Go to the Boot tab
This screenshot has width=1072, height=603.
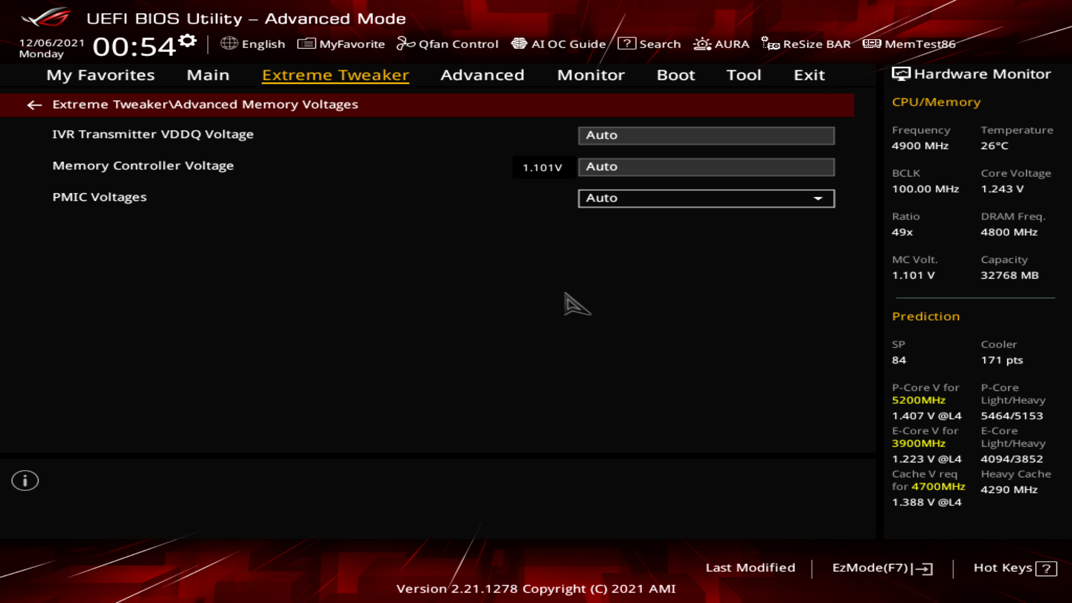point(676,75)
